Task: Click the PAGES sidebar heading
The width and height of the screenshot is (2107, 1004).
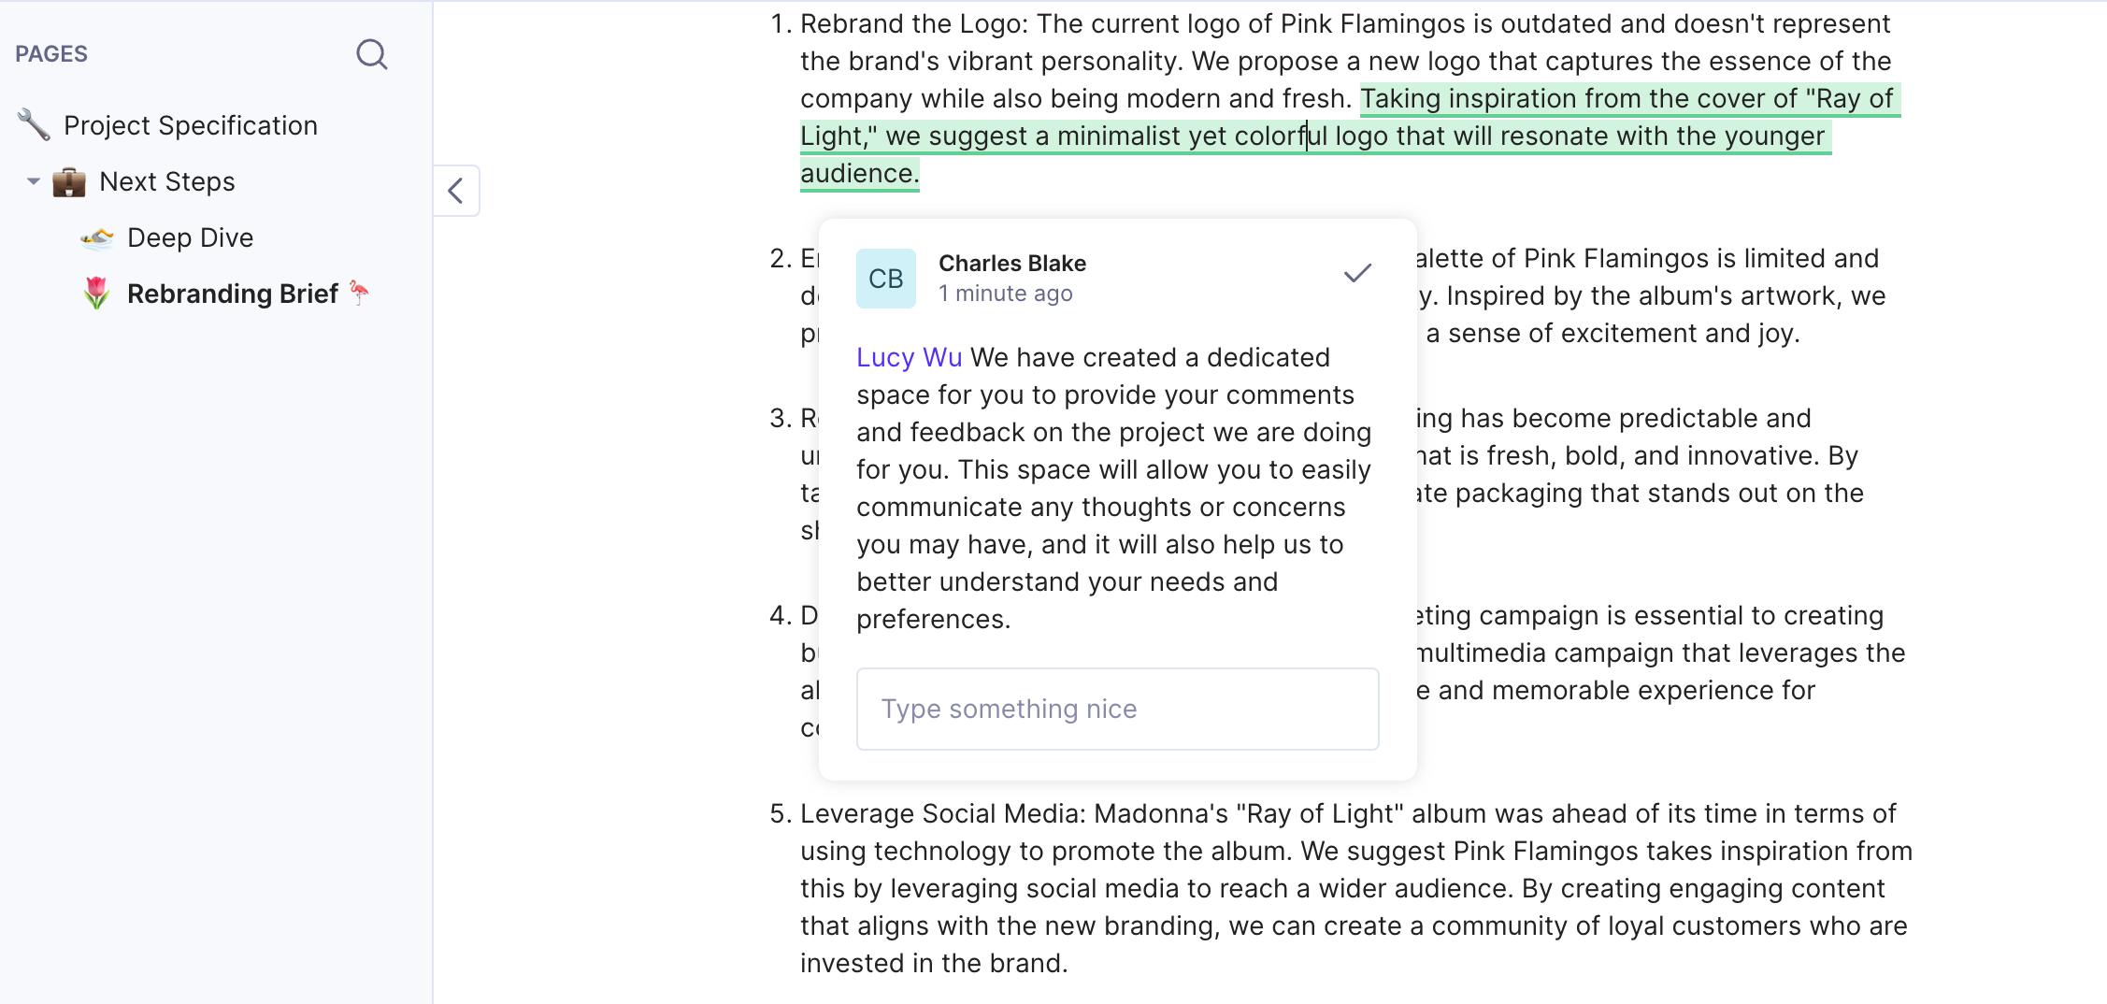Action: [x=51, y=54]
